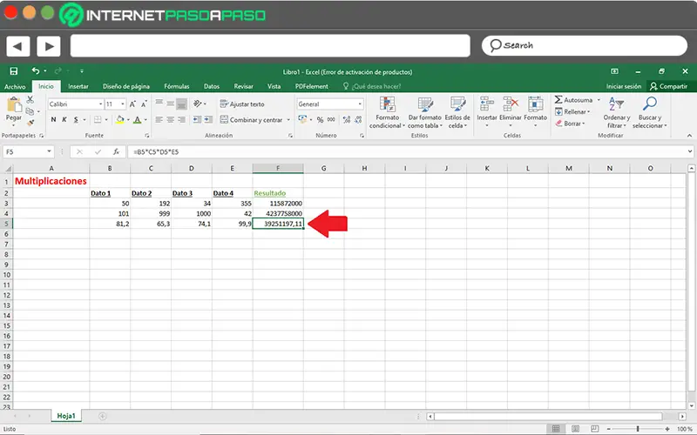Click the Compartir button
Viewport: 697px width, 435px height.
point(668,86)
